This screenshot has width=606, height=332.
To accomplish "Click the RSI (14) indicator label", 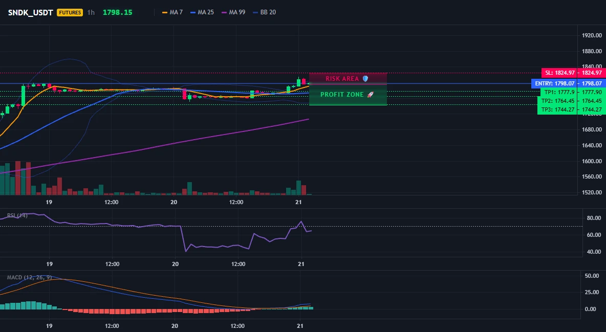I will pyautogui.click(x=17, y=215).
